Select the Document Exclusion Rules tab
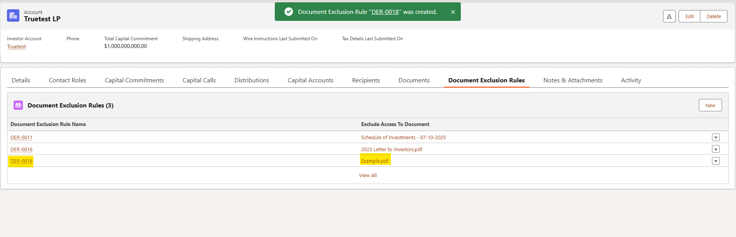The width and height of the screenshot is (736, 237). click(x=486, y=80)
